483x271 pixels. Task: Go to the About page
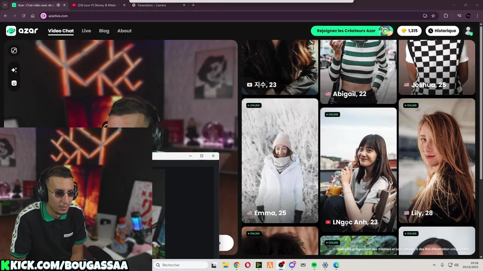(x=125, y=31)
